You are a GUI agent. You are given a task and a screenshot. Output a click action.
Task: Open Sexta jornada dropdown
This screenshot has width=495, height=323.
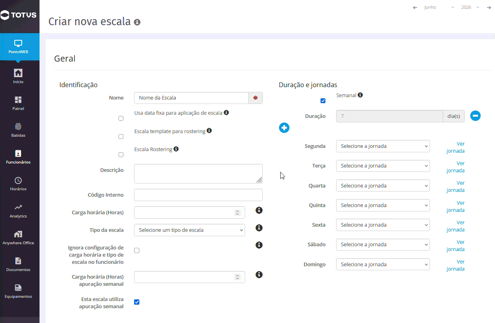(383, 225)
